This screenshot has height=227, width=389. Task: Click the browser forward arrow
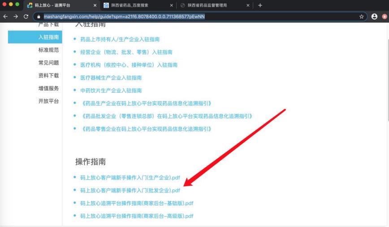16,17
